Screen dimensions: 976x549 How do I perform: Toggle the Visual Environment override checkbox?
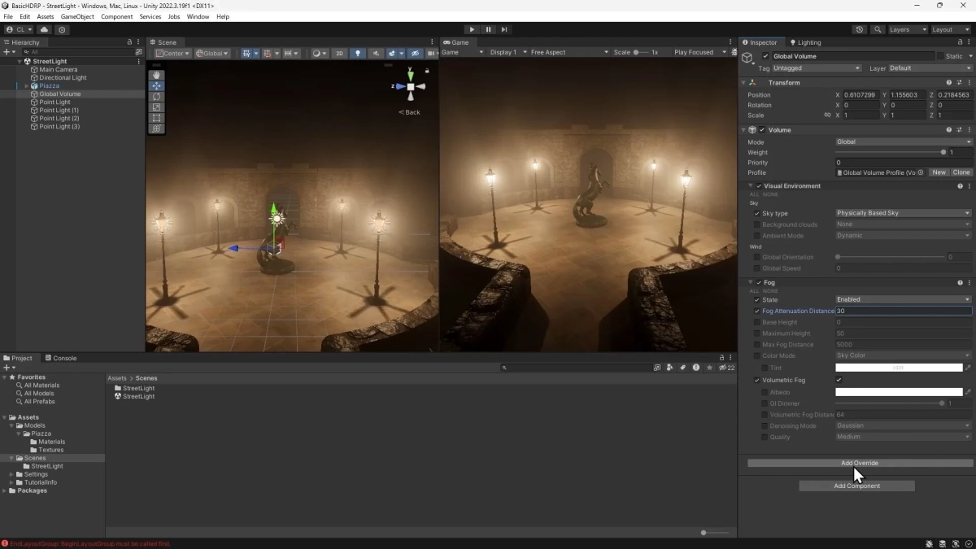click(759, 185)
